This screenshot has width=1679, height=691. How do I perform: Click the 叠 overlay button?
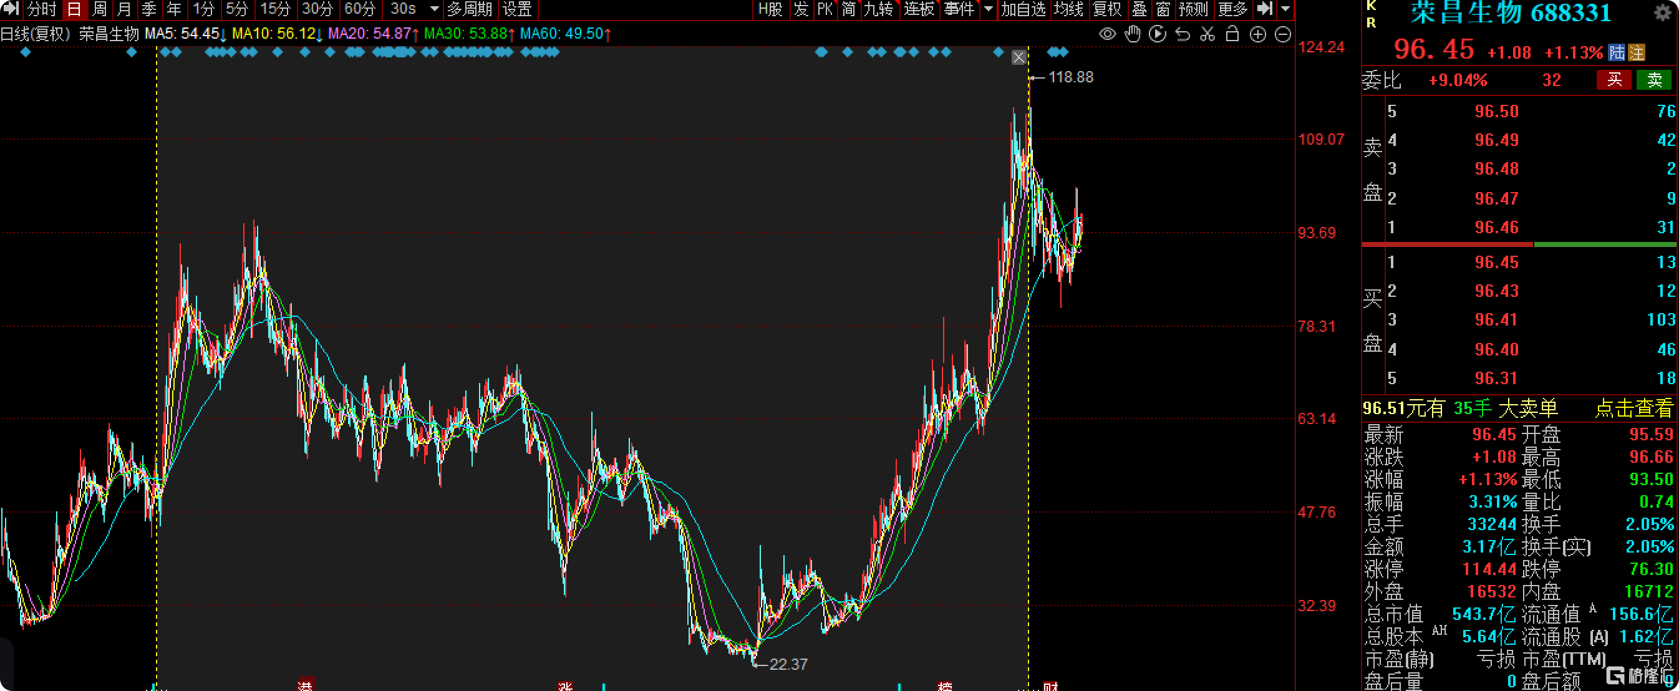[x=1139, y=9]
